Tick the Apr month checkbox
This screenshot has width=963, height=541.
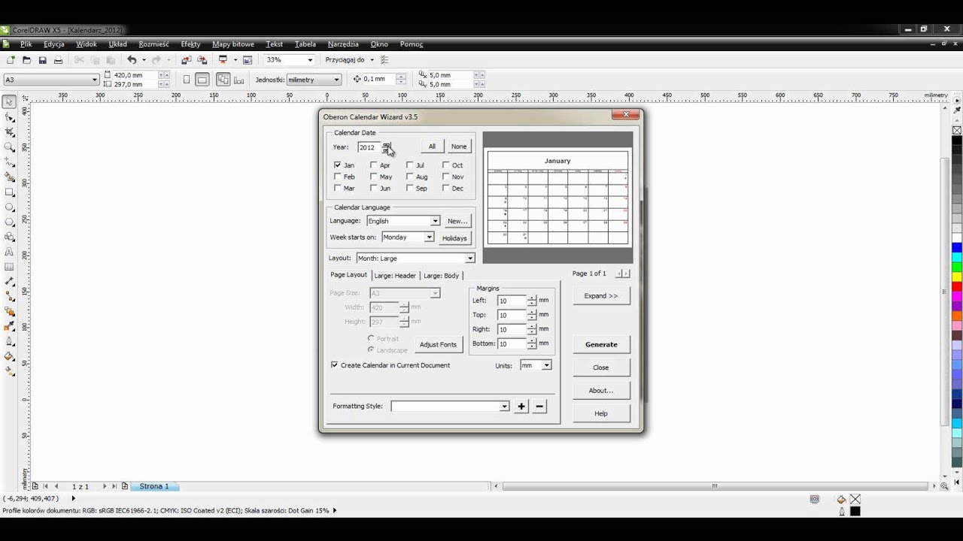point(373,165)
